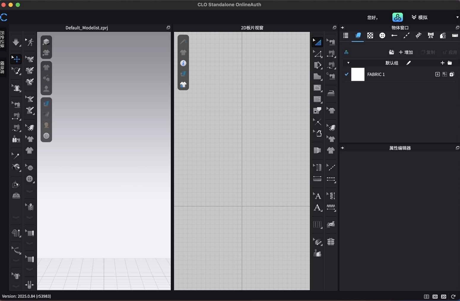Click the CLO-SET knot icon in object window
Image resolution: width=460 pixels, height=301 pixels.
[346, 52]
